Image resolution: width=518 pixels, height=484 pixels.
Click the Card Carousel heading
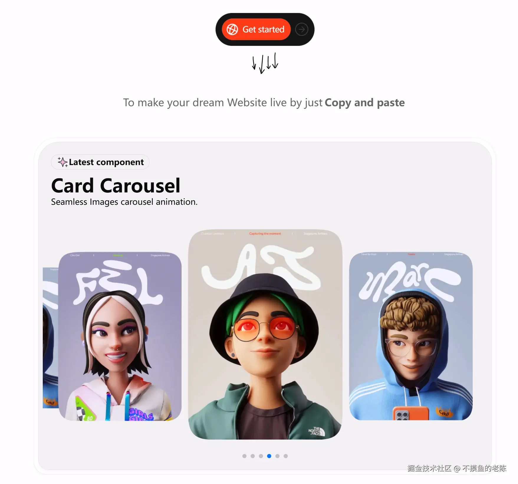coord(116,186)
